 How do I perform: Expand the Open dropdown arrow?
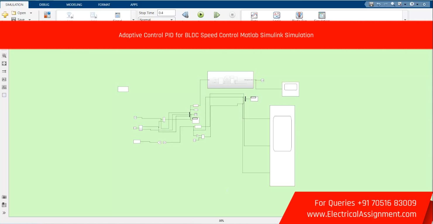pyautogui.click(x=31, y=13)
